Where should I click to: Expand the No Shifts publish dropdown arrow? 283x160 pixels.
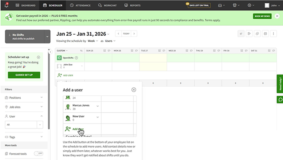pyautogui.click(x=47, y=36)
